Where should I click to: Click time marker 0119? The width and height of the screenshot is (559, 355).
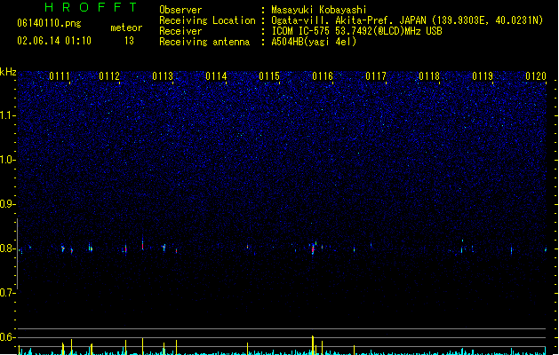click(483, 76)
